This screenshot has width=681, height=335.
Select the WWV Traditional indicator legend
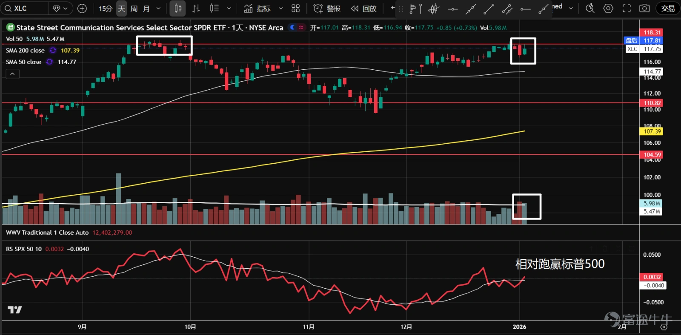[x=47, y=233]
